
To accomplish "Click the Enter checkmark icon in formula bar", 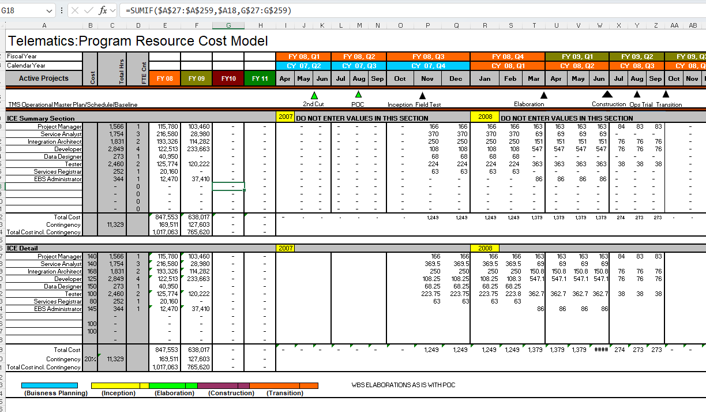I will pos(89,10).
